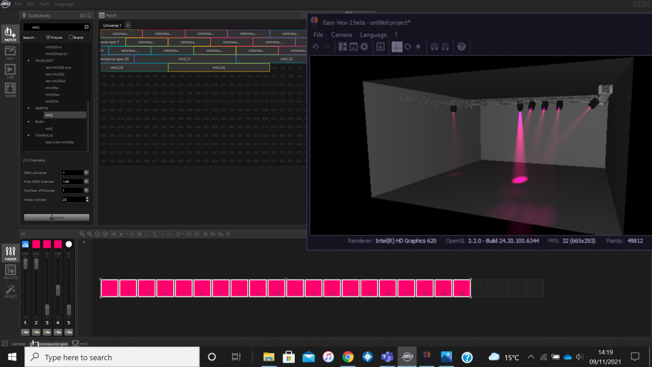Screen dimensions: 652x367
Task: Click the Easy View undo icon
Action: coord(316,47)
